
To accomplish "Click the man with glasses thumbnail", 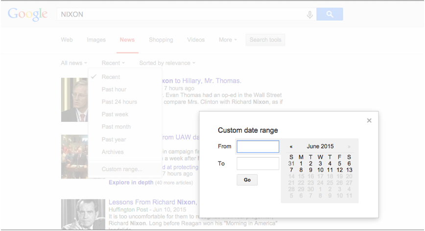I will click(74, 100).
